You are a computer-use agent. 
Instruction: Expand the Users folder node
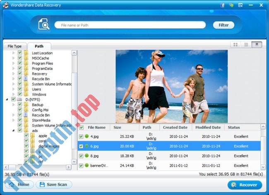click(x=13, y=89)
